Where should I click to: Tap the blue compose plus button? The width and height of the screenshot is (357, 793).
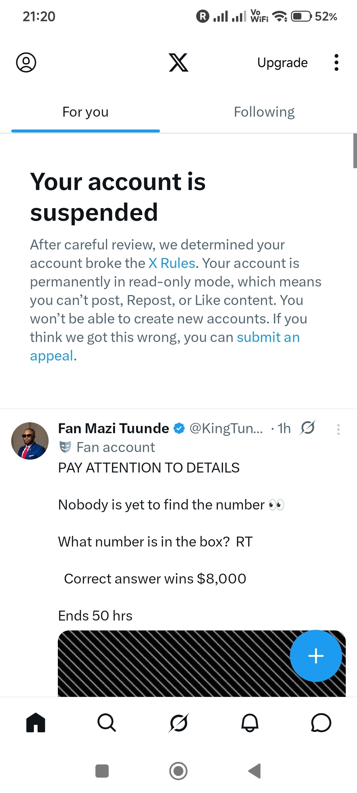(316, 656)
